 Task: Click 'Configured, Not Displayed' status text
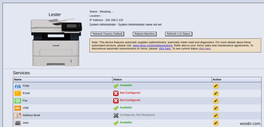(137, 115)
